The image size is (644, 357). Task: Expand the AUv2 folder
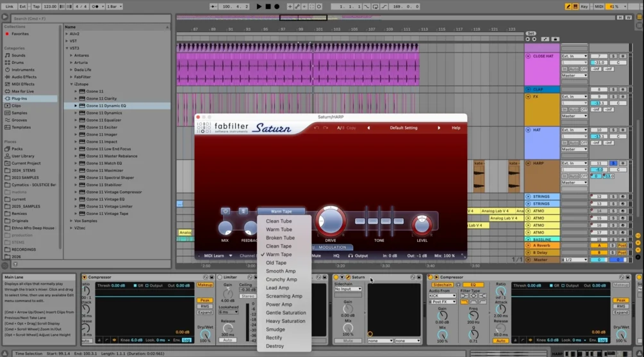pos(67,34)
